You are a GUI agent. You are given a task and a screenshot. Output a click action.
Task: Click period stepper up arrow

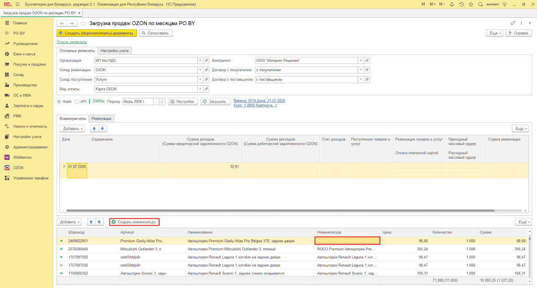pyautogui.click(x=163, y=100)
